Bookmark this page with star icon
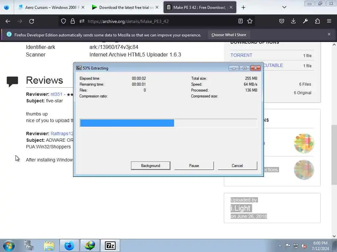The image size is (337, 252). coord(250,21)
